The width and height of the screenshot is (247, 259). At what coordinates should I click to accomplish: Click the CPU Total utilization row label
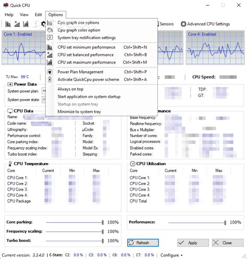tap(138, 201)
